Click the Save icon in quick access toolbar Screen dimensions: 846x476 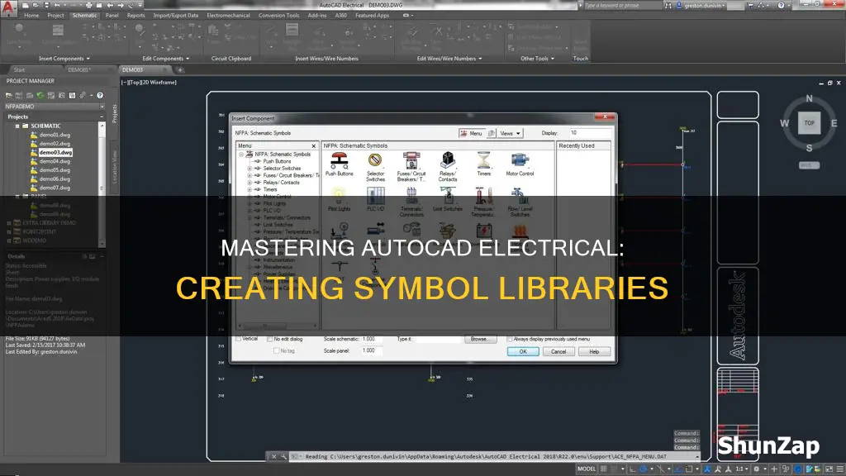pyautogui.click(x=46, y=6)
